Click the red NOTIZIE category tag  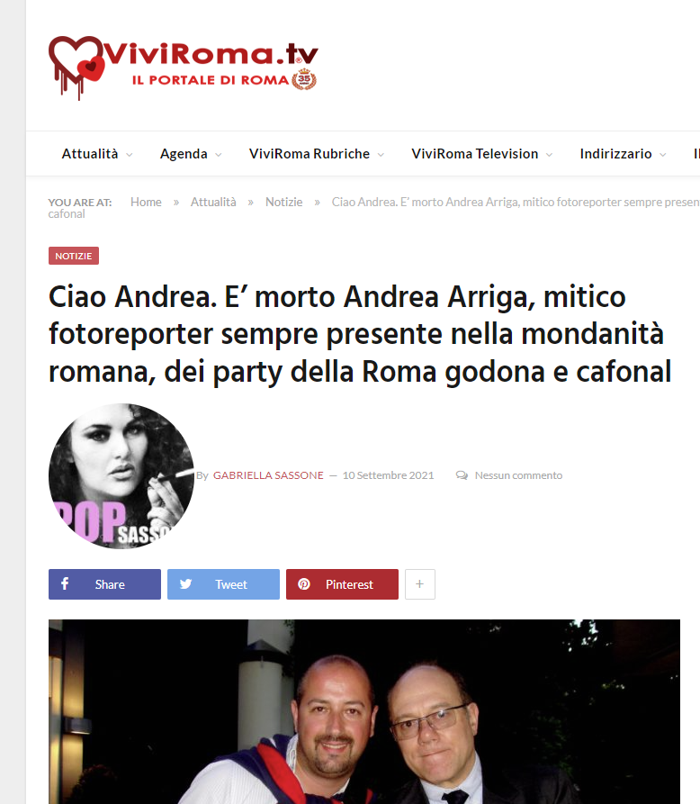coord(74,256)
